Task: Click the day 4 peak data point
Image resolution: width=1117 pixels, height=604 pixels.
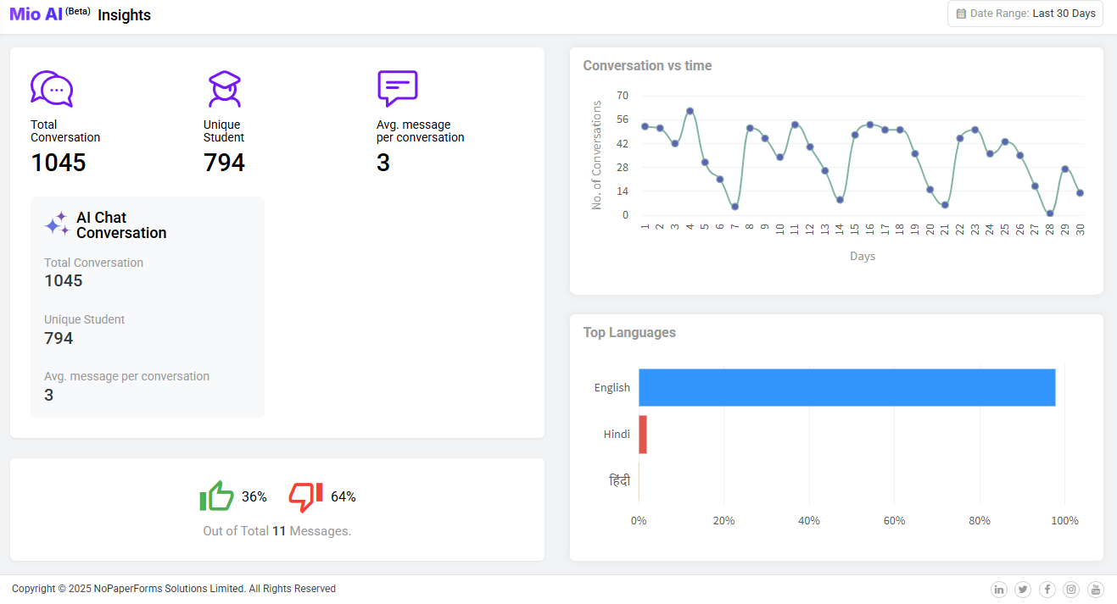Action: [x=690, y=111]
